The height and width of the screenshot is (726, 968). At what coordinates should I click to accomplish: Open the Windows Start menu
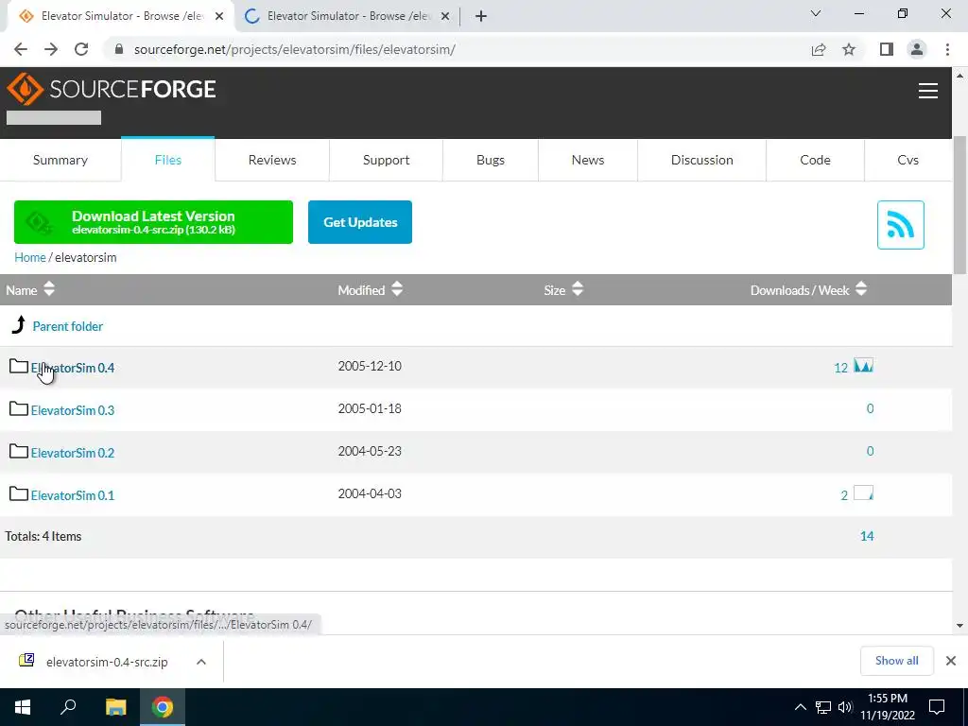[23, 707]
